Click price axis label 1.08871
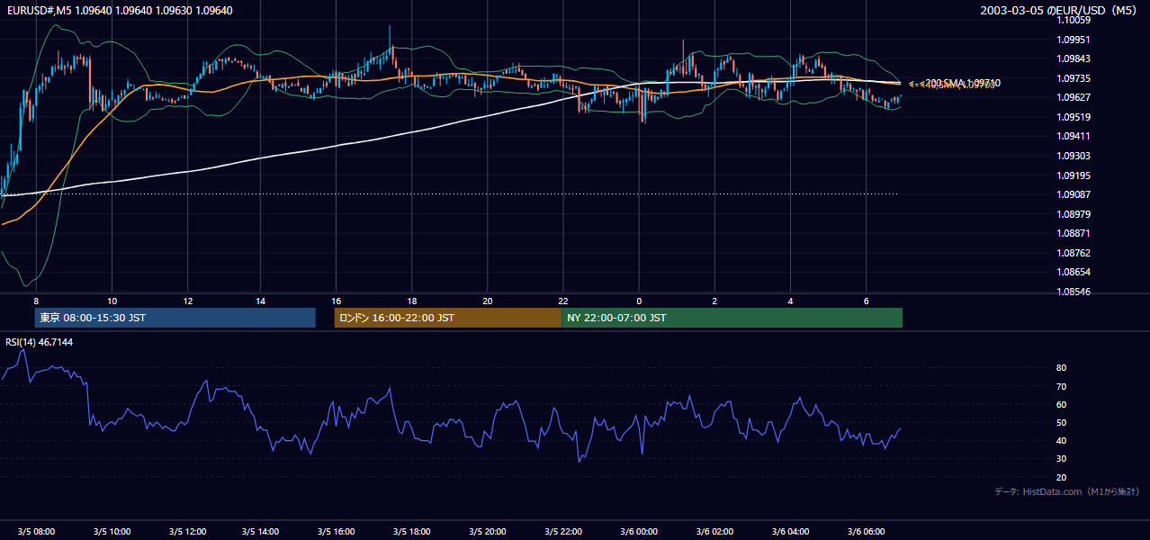1150x540 pixels. coord(1074,234)
